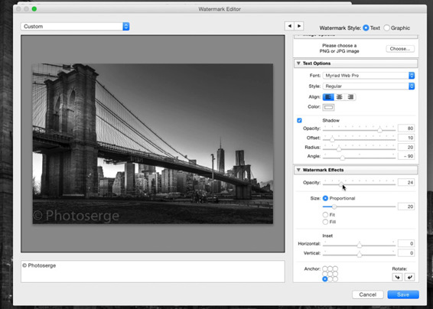Adjust the Shadow Radius slider

coord(339,148)
